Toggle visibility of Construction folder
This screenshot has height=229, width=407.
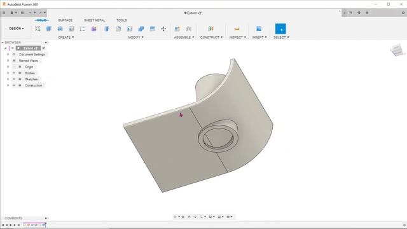tap(14, 85)
